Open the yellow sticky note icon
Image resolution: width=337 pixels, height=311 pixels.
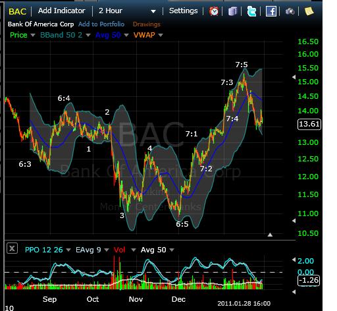coord(309,11)
